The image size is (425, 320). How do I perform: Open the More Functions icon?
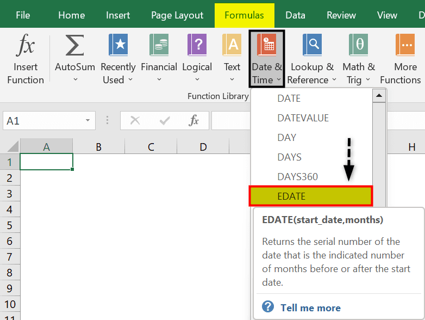(x=405, y=45)
